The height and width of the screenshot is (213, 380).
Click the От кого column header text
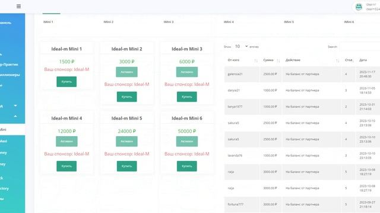pyautogui.click(x=233, y=60)
